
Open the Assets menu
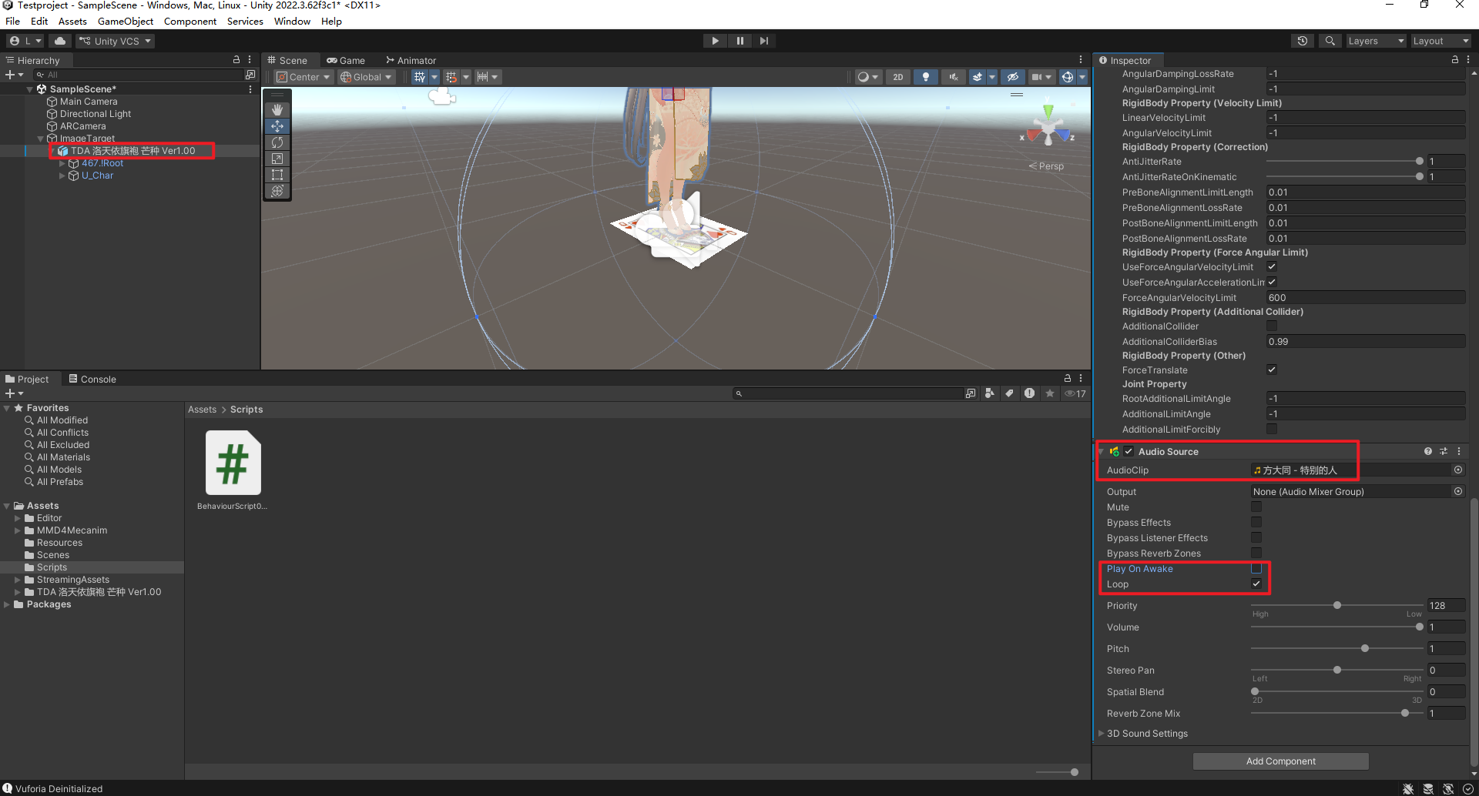tap(72, 22)
